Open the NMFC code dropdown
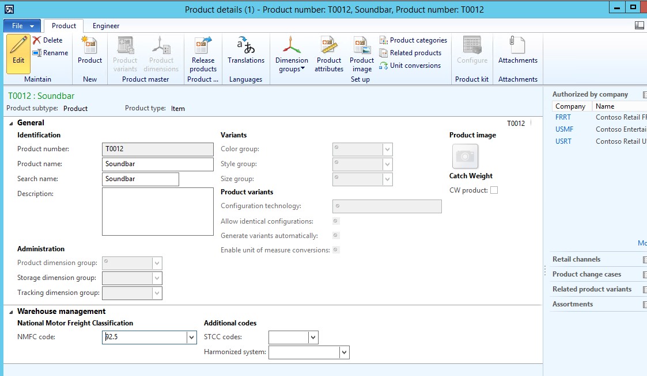 point(192,337)
